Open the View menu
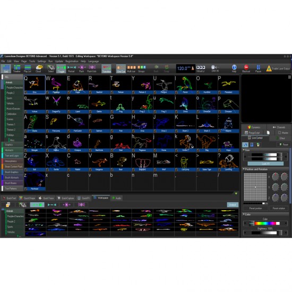Viewport: 292px width, 292px height. [x=16, y=61]
